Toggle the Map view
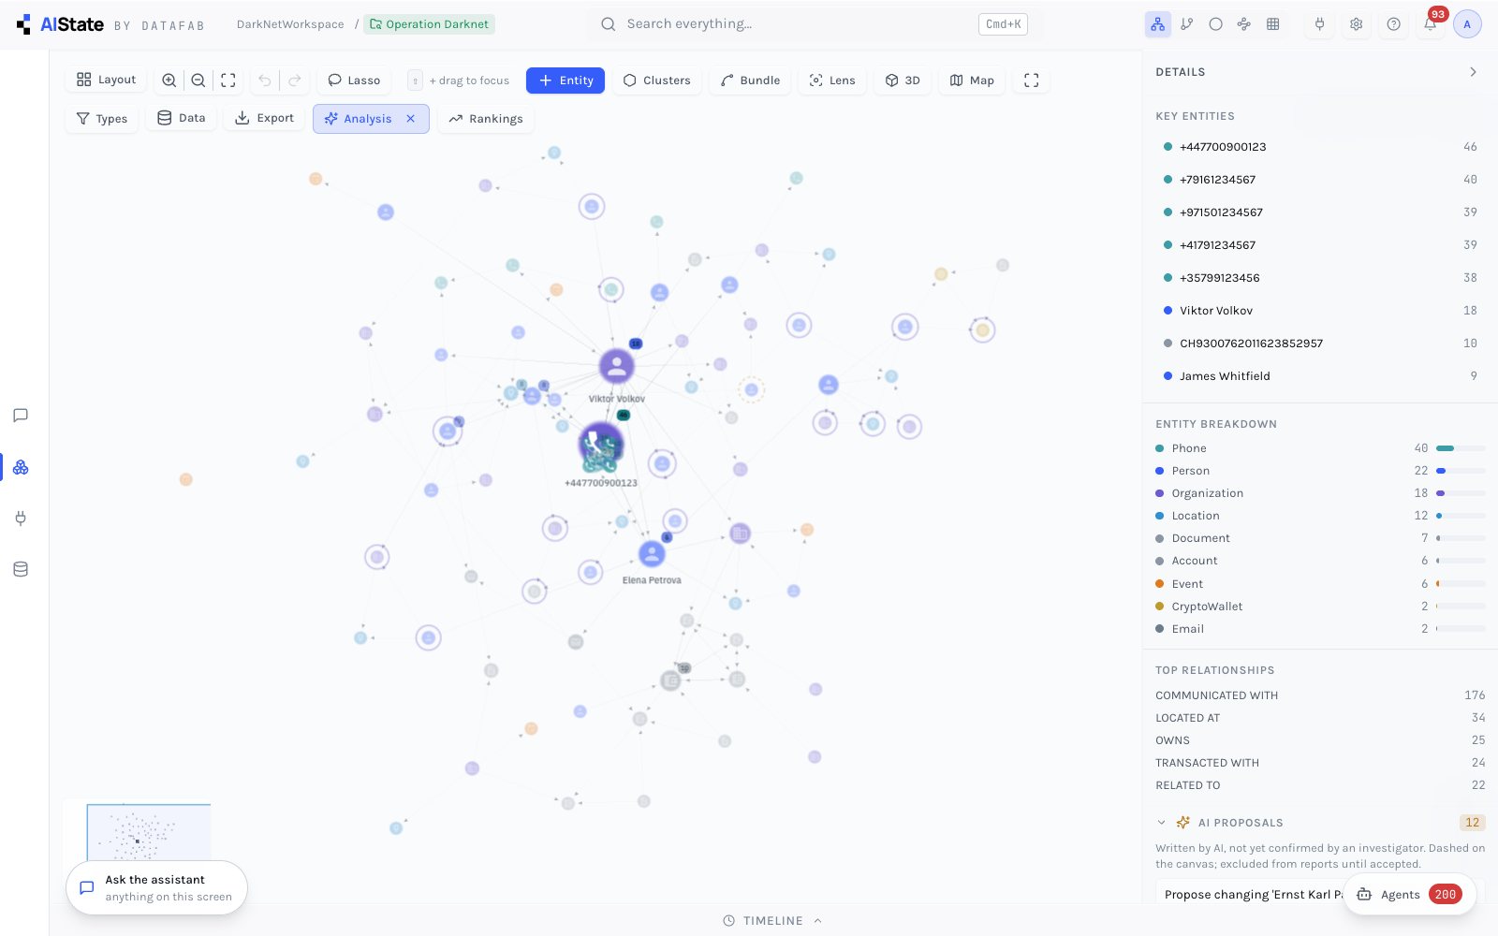1498x936 pixels. point(972,80)
